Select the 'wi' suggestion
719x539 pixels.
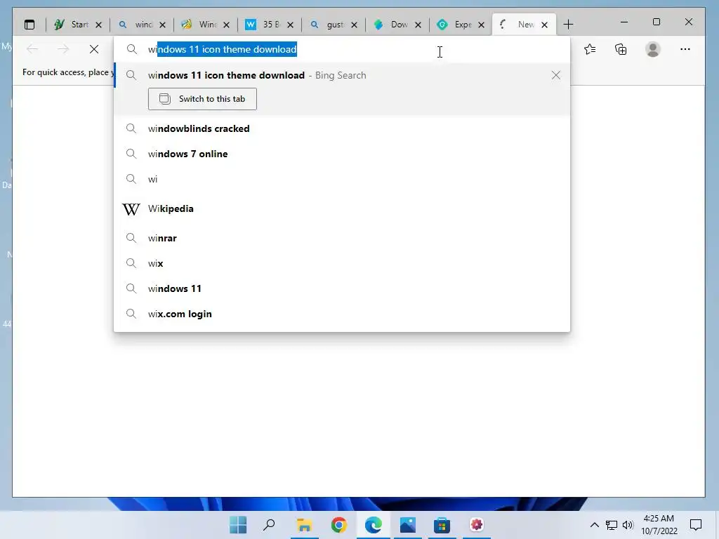tap(342, 179)
